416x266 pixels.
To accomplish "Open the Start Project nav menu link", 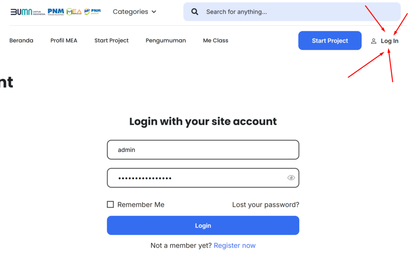I will 111,41.
